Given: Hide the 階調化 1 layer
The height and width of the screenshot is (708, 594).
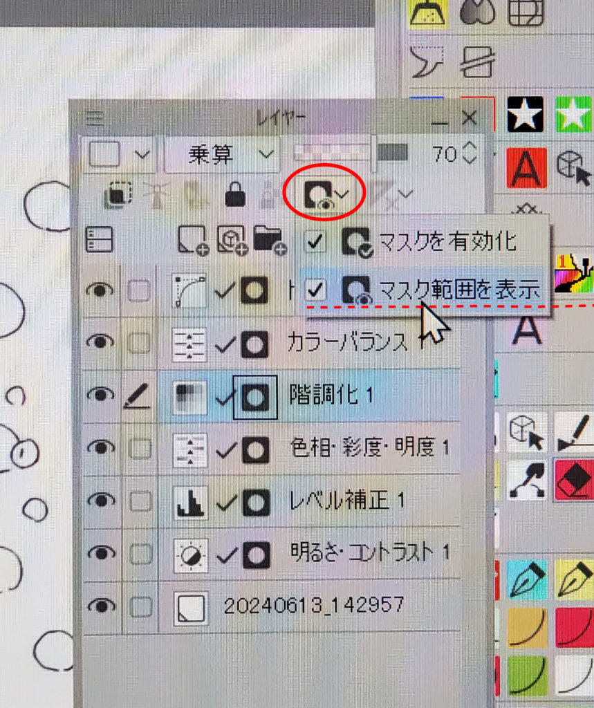Looking at the screenshot, I should (x=102, y=395).
